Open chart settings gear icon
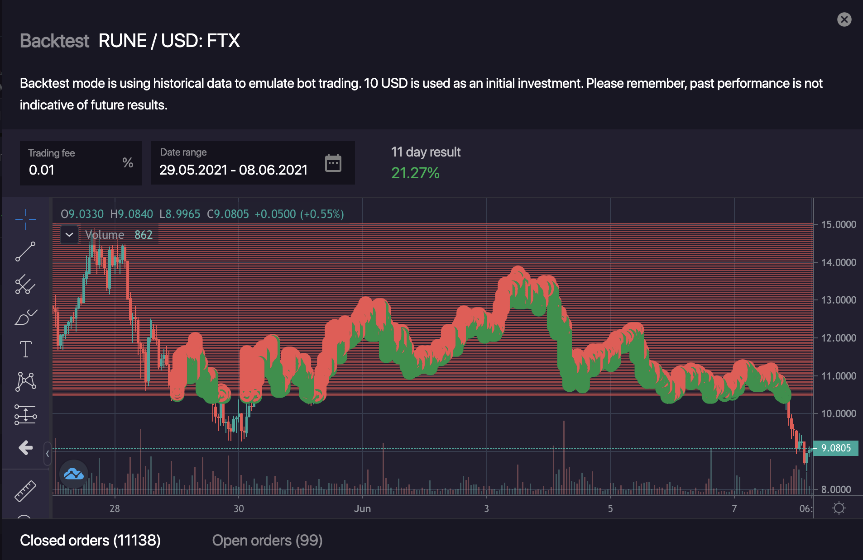The width and height of the screenshot is (863, 560). [x=839, y=508]
